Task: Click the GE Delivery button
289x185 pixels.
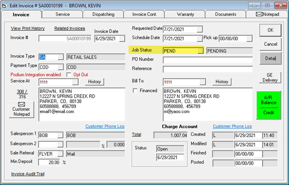Action: (x=270, y=77)
